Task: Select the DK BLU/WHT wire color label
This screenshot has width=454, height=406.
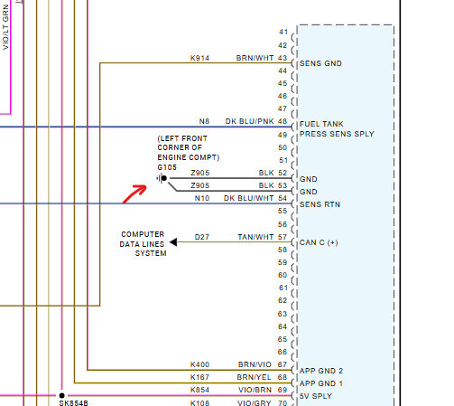Action: [249, 198]
